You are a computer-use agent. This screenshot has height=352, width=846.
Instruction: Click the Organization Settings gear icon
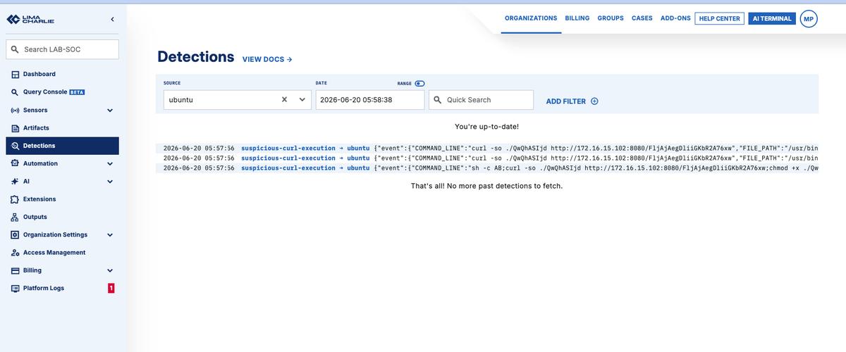[15, 234]
